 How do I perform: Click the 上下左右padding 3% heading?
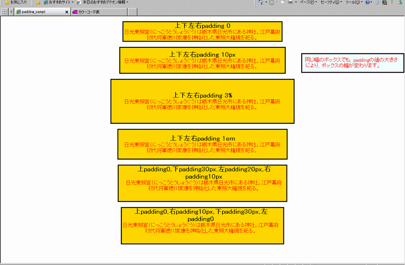(x=202, y=95)
